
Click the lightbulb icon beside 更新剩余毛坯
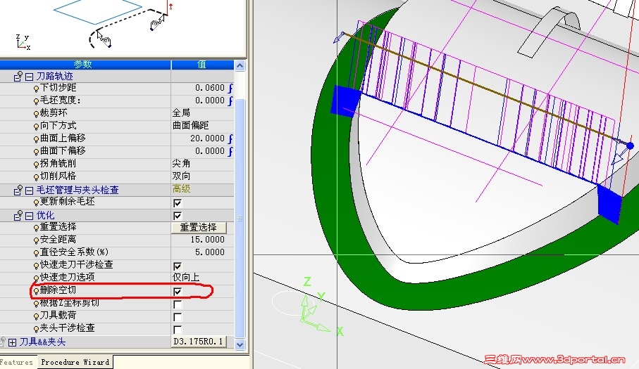pyautogui.click(x=36, y=202)
